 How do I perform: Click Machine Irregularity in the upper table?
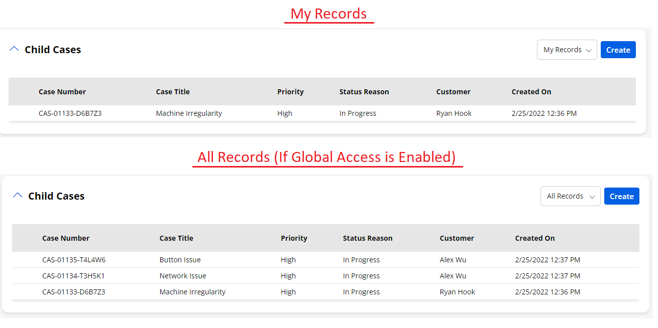coord(189,113)
